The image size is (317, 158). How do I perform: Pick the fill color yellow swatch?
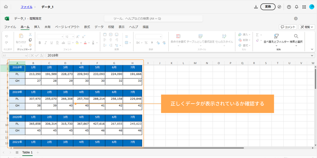[77, 43]
